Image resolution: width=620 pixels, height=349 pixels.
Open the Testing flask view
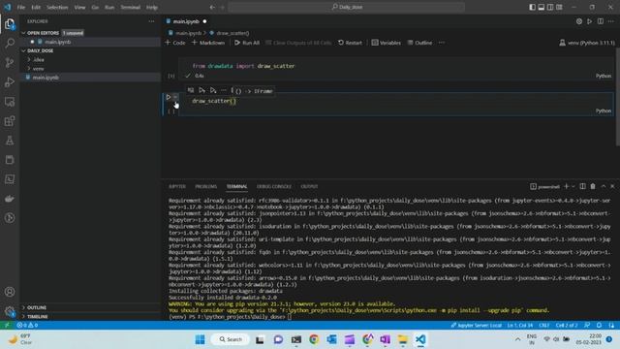click(10, 141)
